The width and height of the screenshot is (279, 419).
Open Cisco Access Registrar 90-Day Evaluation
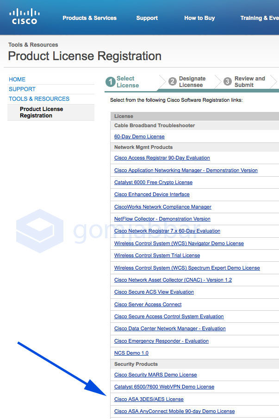click(162, 158)
